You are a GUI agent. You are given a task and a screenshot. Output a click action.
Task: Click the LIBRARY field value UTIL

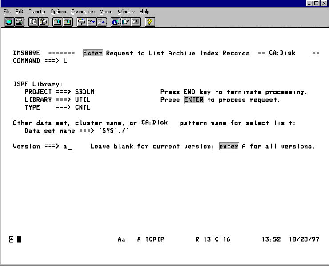pos(83,100)
